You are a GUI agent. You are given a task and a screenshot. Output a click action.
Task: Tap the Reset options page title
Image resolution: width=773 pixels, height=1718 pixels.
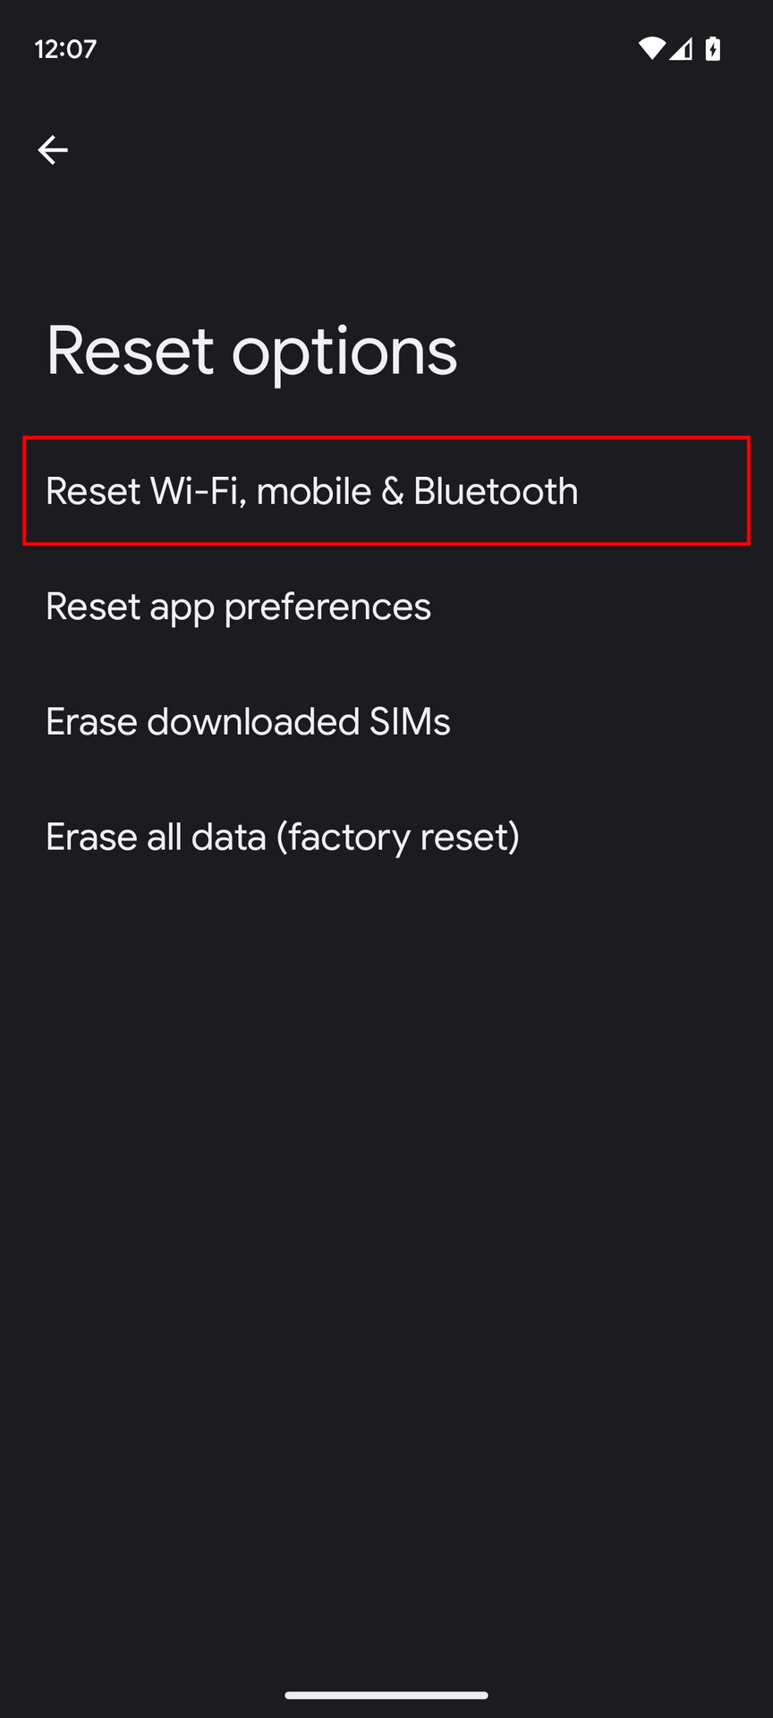[251, 351]
